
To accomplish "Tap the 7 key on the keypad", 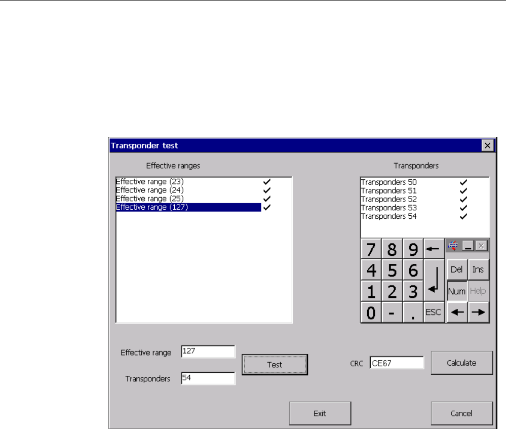I will pyautogui.click(x=371, y=249).
